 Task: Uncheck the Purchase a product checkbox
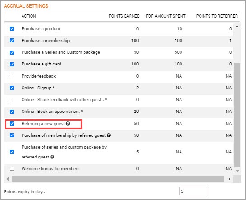pyautogui.click(x=12, y=29)
